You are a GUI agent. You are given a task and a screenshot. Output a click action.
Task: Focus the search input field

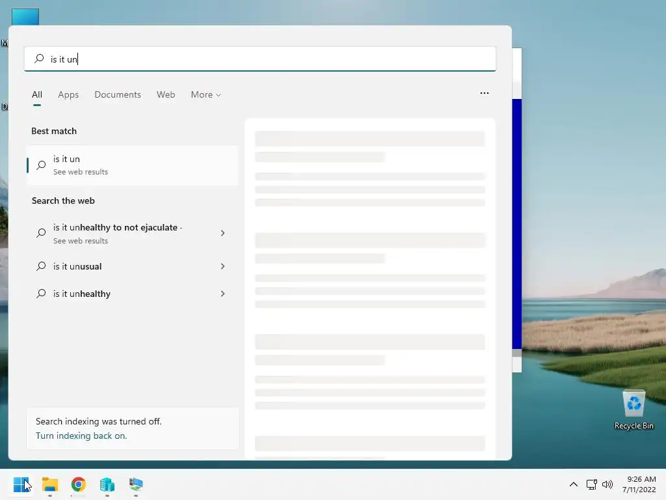point(260,59)
